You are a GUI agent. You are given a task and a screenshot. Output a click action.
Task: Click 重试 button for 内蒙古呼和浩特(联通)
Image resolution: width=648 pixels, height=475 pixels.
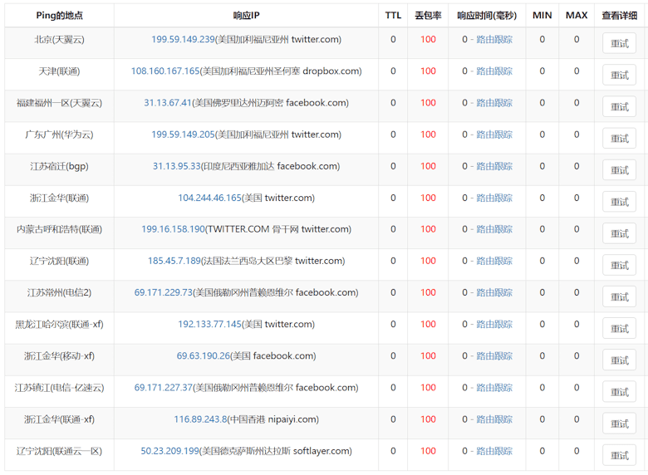click(619, 234)
